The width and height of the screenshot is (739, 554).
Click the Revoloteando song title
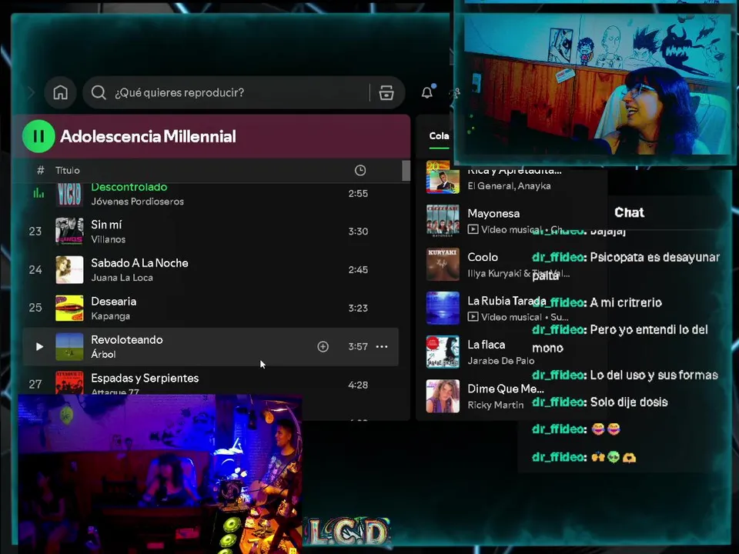[x=127, y=339]
